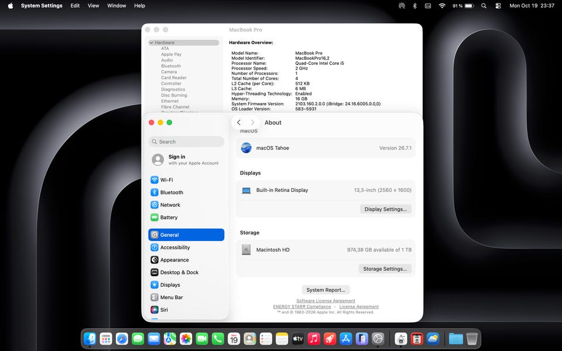Open the Help menu
This screenshot has width=562, height=351.
click(139, 6)
